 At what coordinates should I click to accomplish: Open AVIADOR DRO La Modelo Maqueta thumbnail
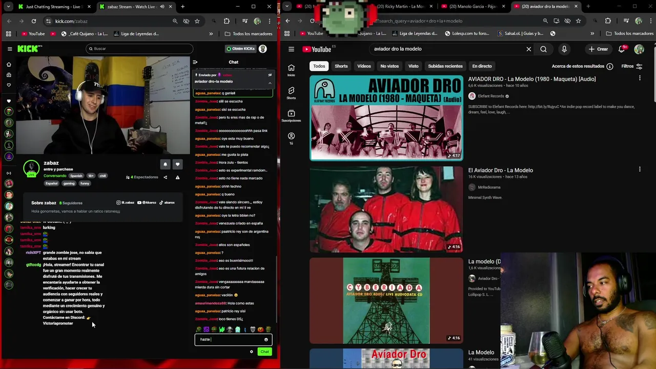386,118
